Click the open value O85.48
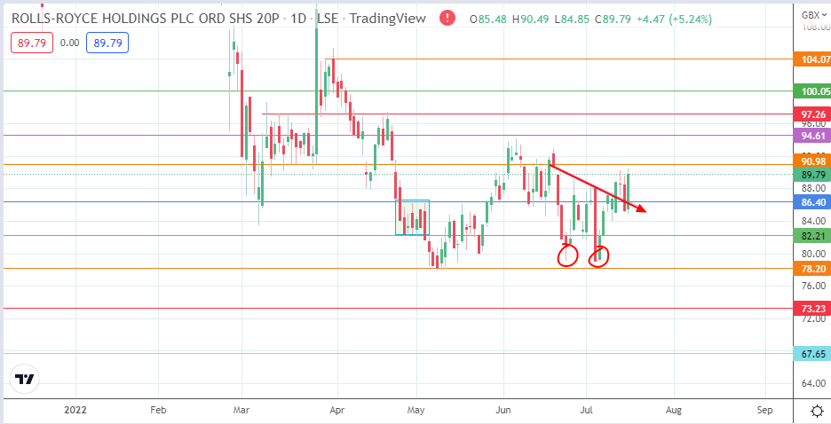Viewport: 831px width, 424px height. (x=487, y=20)
